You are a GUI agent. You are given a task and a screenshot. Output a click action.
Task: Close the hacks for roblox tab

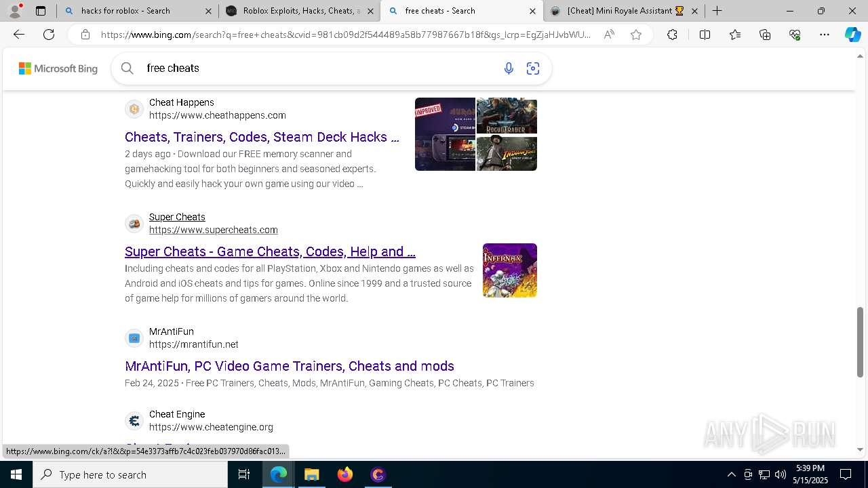209,11
